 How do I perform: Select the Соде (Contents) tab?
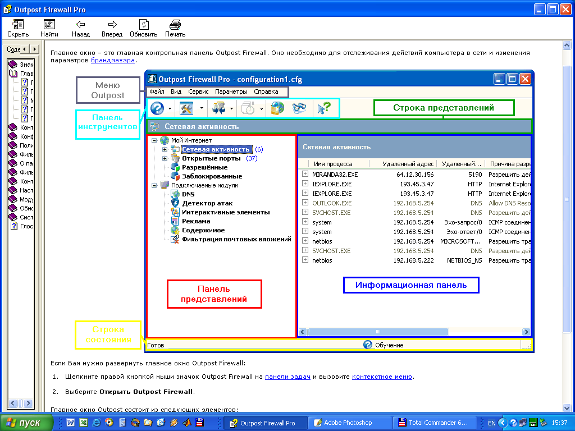pyautogui.click(x=13, y=49)
